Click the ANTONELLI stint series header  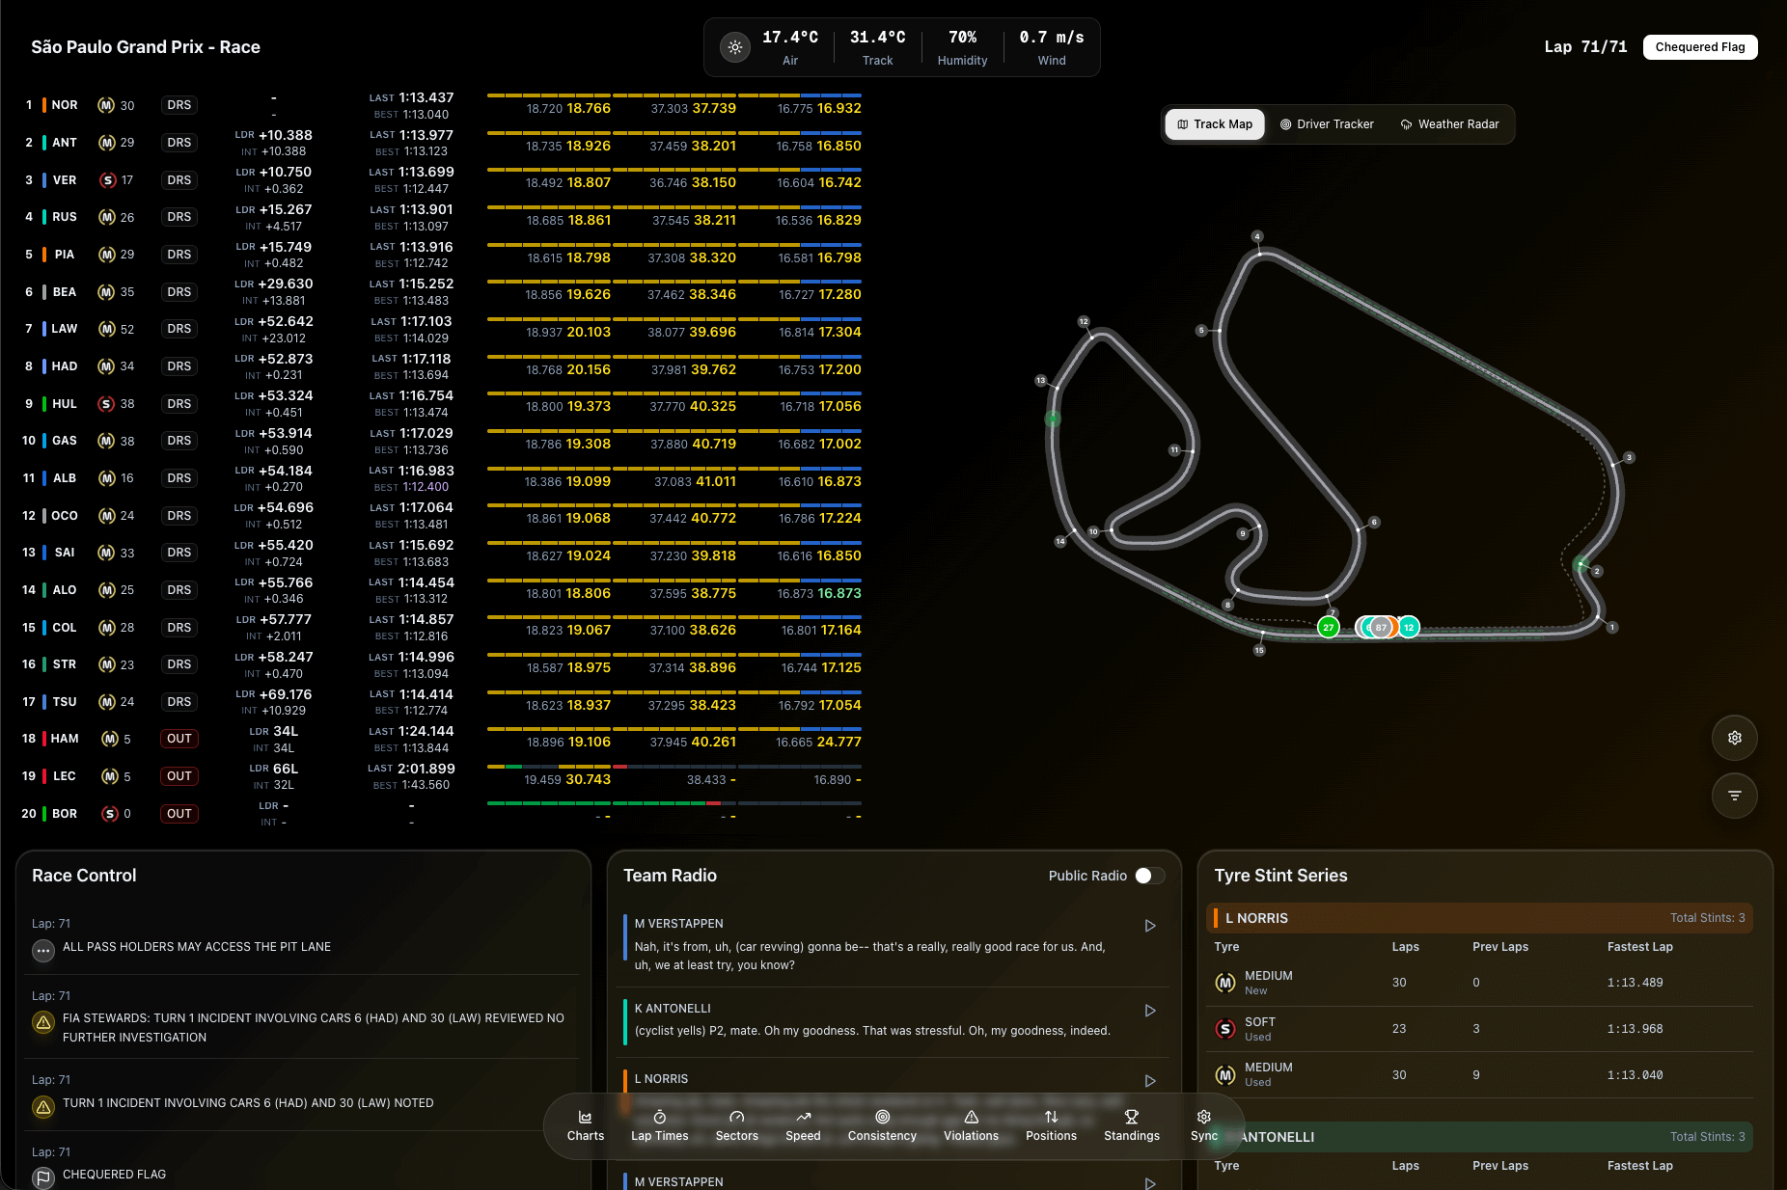point(1480,1137)
